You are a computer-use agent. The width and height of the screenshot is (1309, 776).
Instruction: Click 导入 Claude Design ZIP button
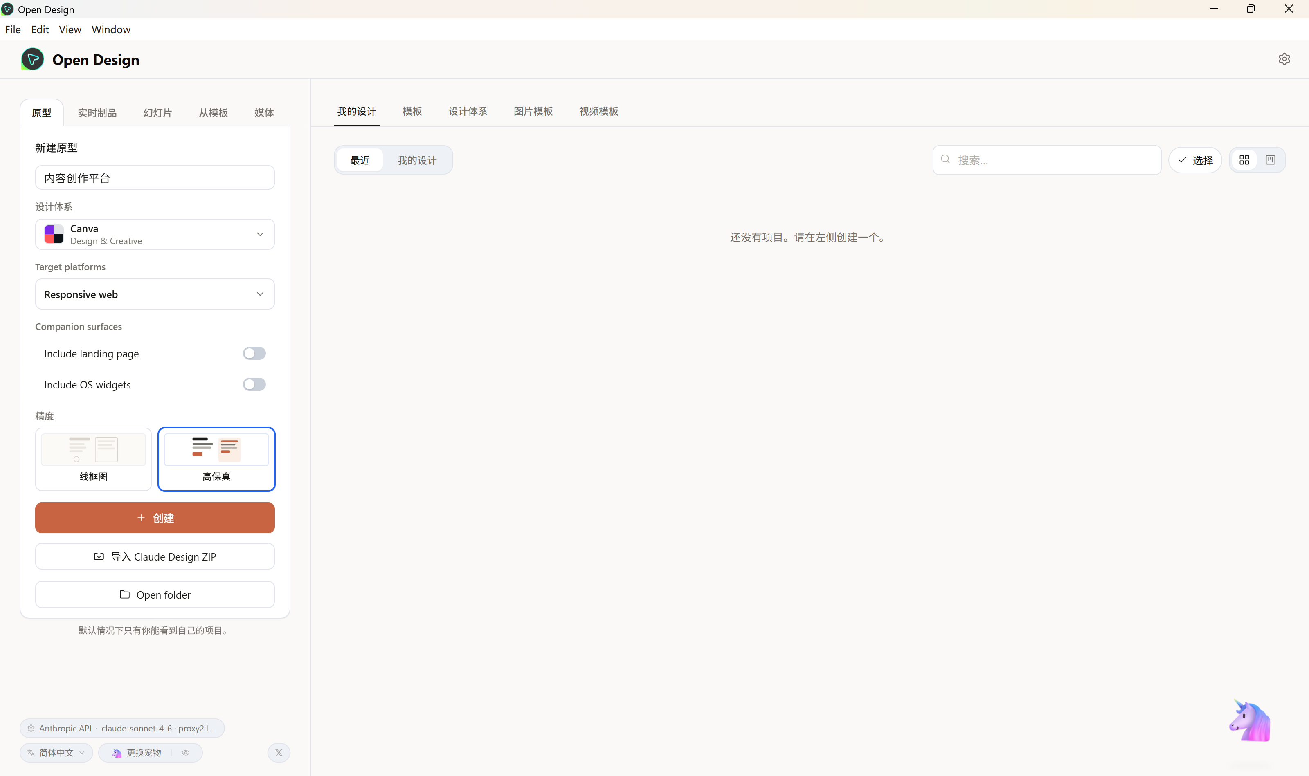click(155, 556)
